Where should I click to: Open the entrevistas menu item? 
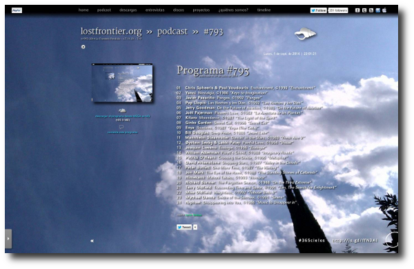pyautogui.click(x=155, y=10)
